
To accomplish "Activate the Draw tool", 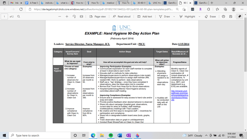I will click(x=165, y=16).
